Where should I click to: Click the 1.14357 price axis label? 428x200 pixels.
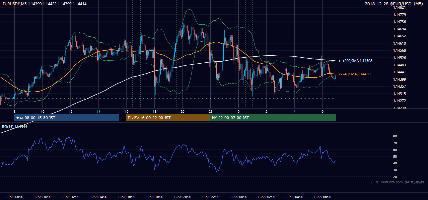tap(399, 86)
